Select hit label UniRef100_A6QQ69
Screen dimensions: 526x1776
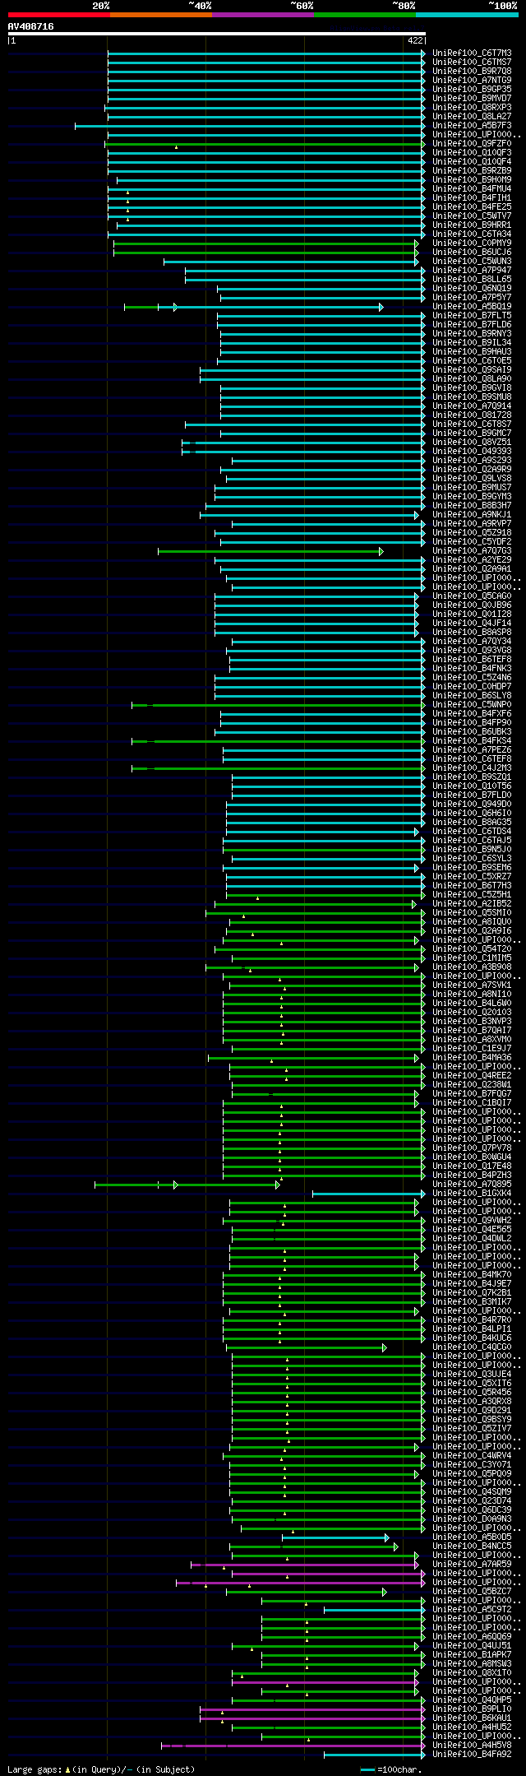tap(472, 1636)
